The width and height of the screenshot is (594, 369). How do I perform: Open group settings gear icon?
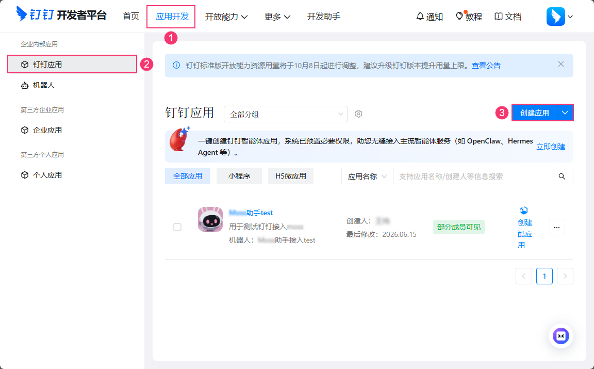[x=359, y=114]
